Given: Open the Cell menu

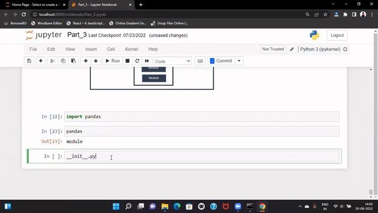Looking at the screenshot, I should [111, 49].
